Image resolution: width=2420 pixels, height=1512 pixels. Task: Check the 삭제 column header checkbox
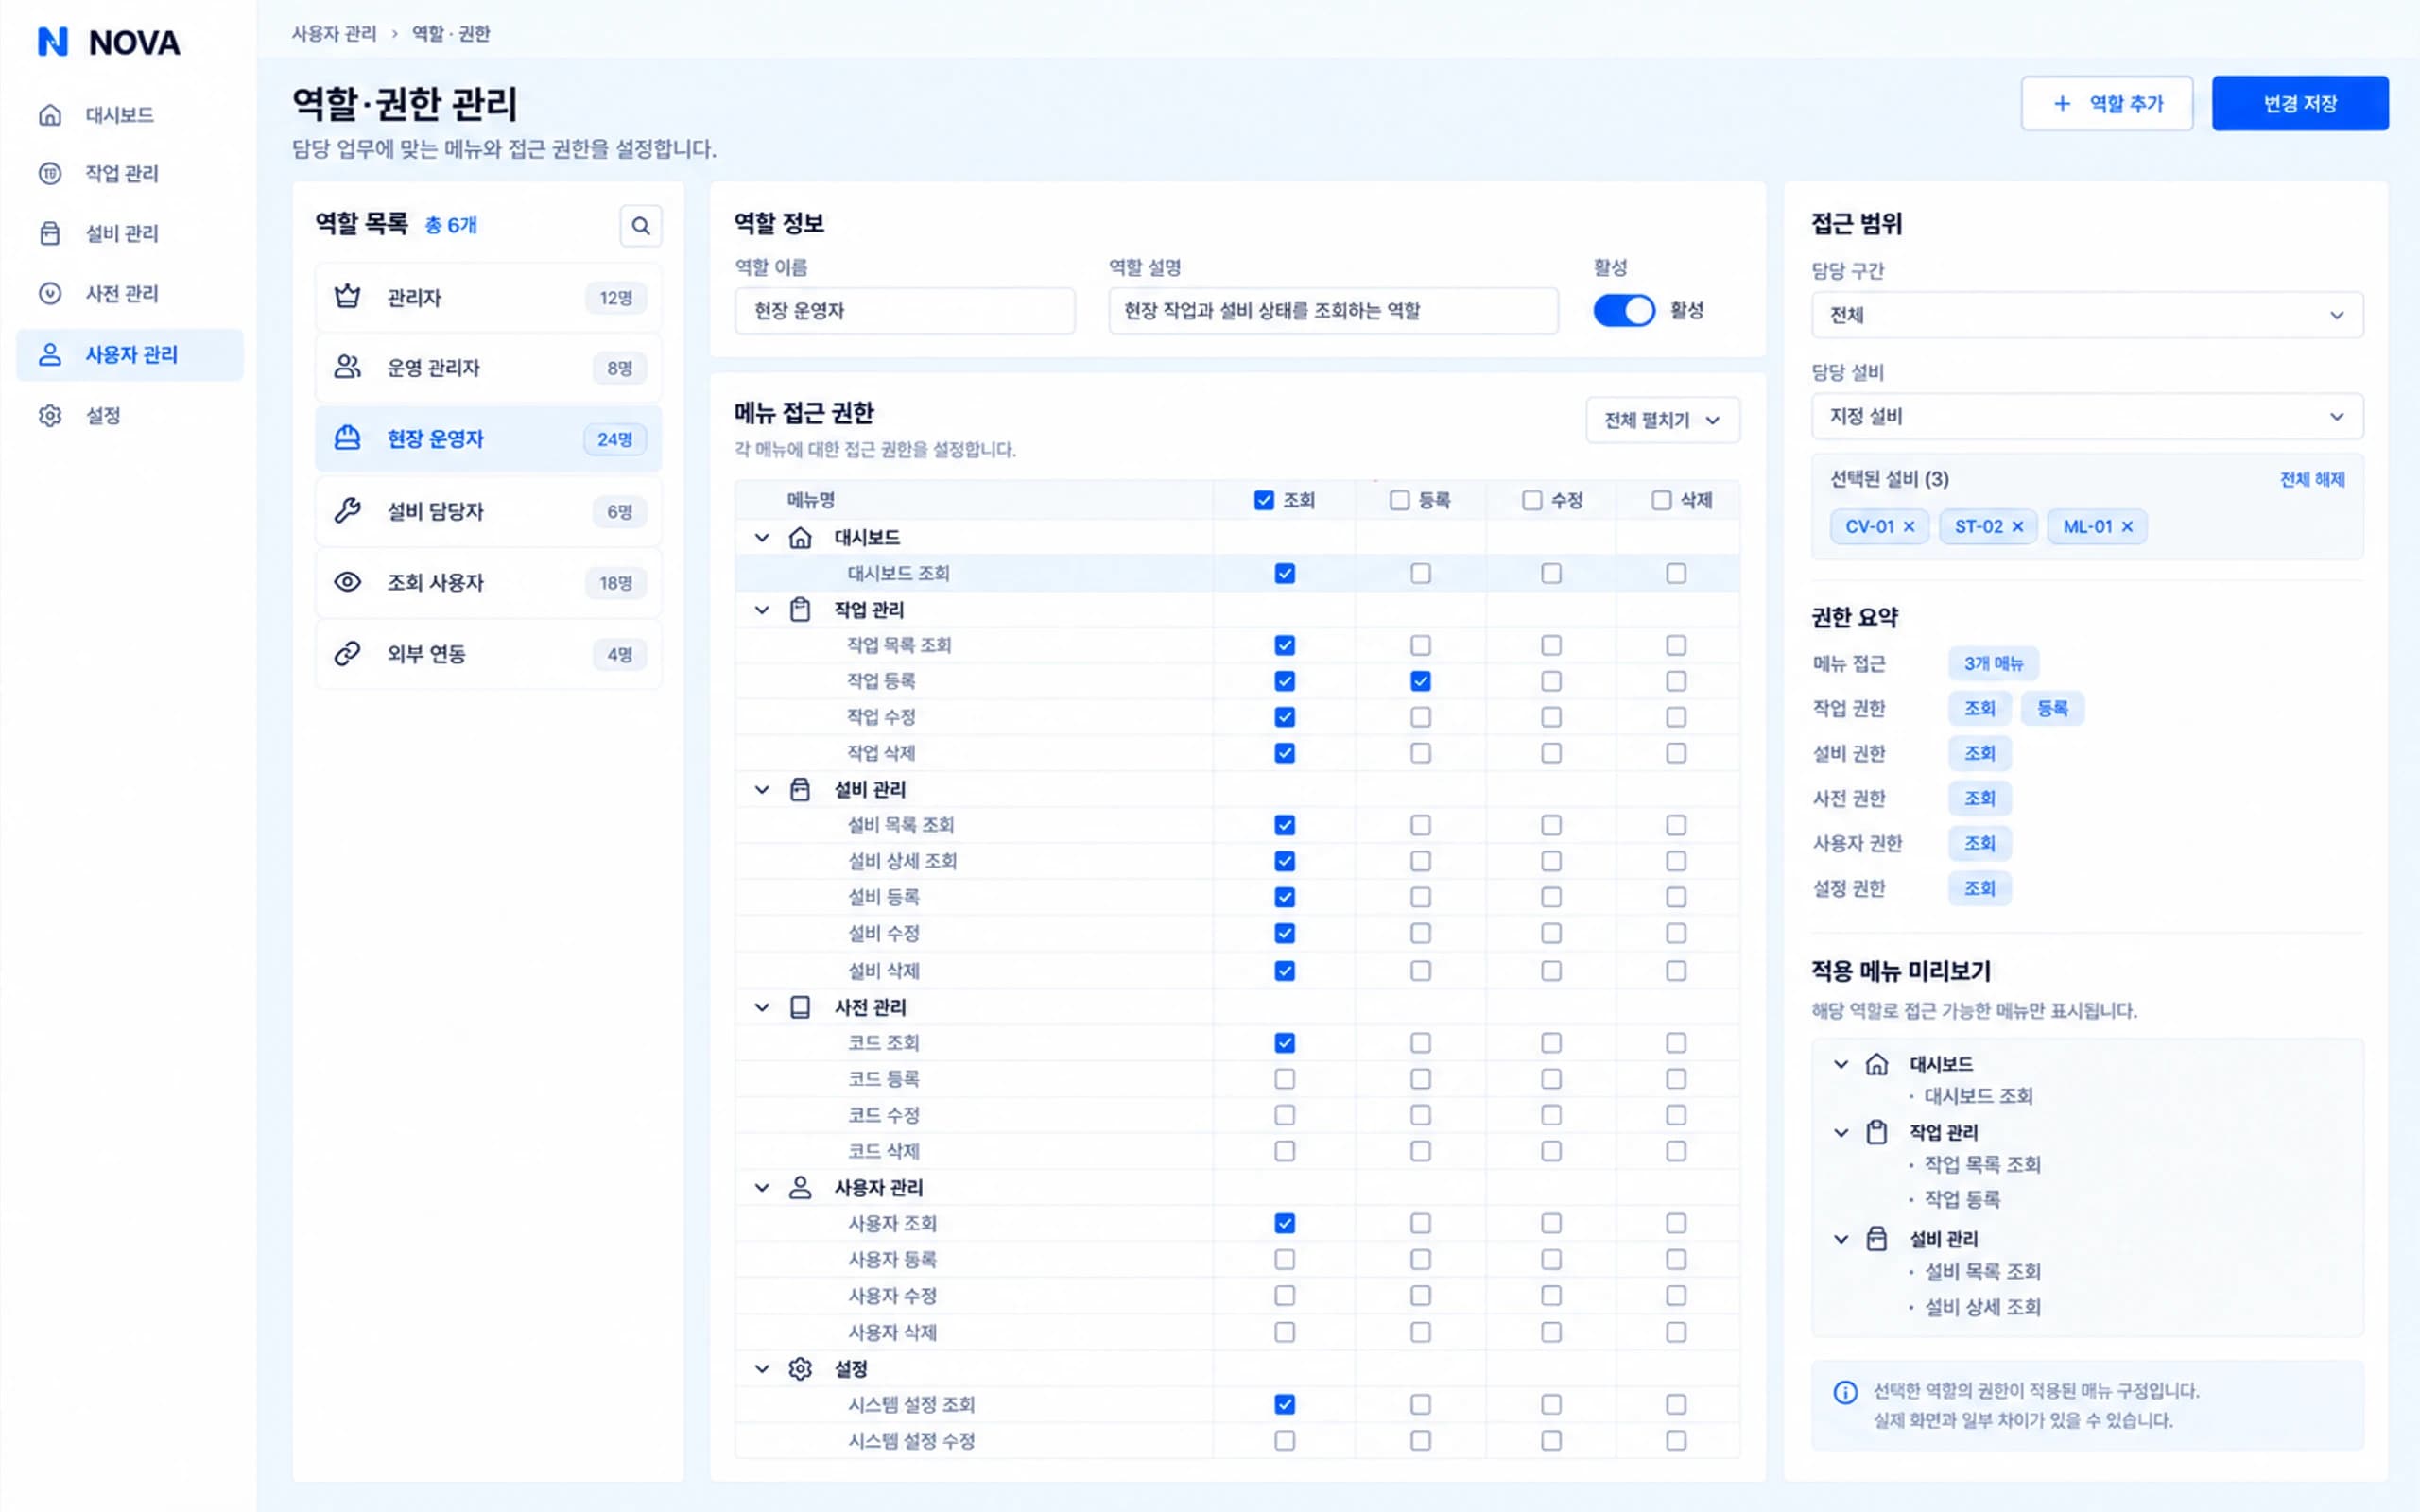coord(1661,500)
